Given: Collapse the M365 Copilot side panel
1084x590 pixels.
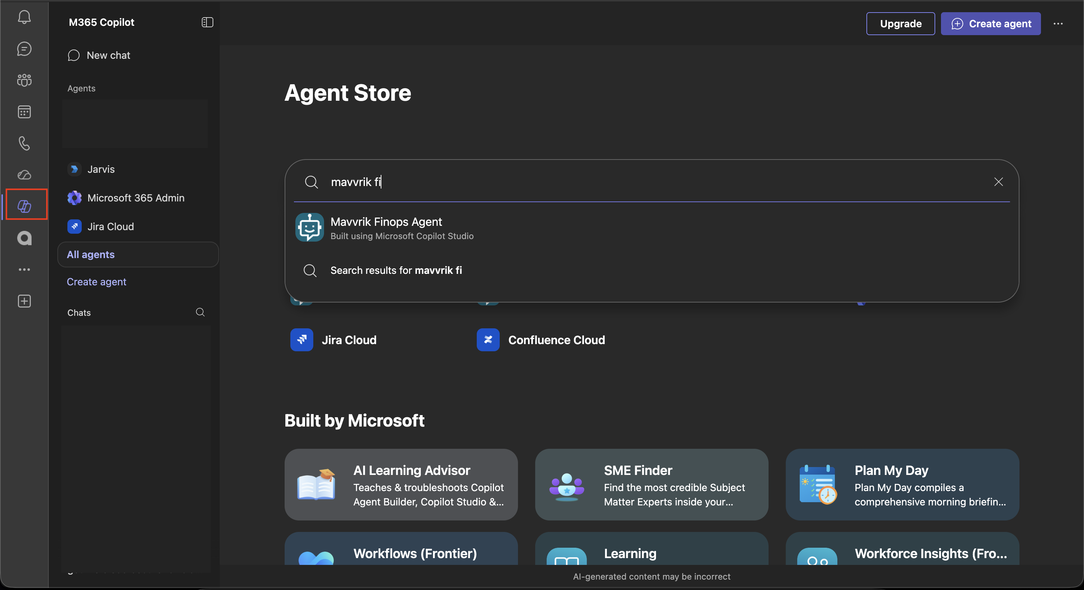Looking at the screenshot, I should coord(208,22).
